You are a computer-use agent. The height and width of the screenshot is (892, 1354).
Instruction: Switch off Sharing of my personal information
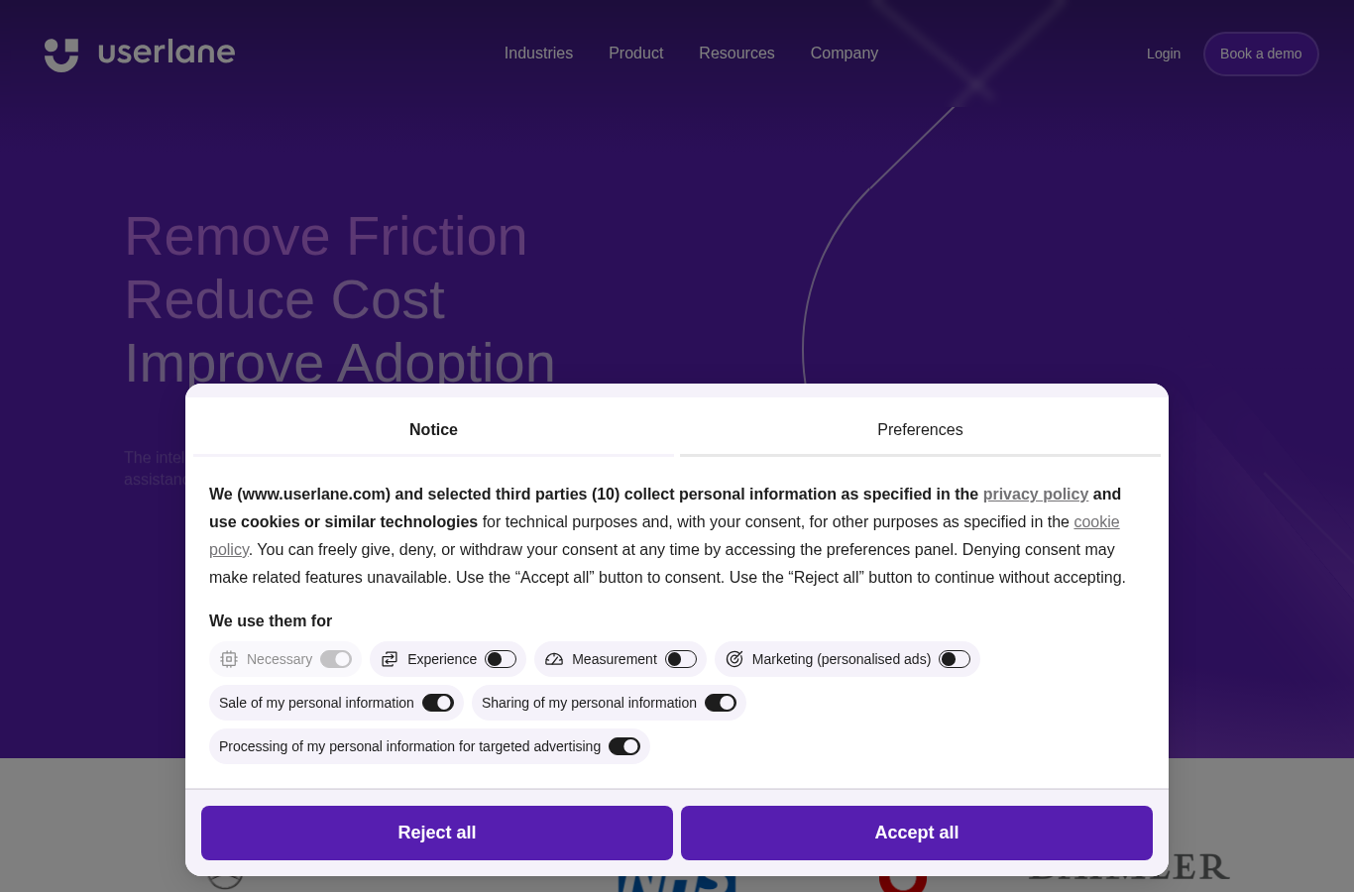coord(721,703)
